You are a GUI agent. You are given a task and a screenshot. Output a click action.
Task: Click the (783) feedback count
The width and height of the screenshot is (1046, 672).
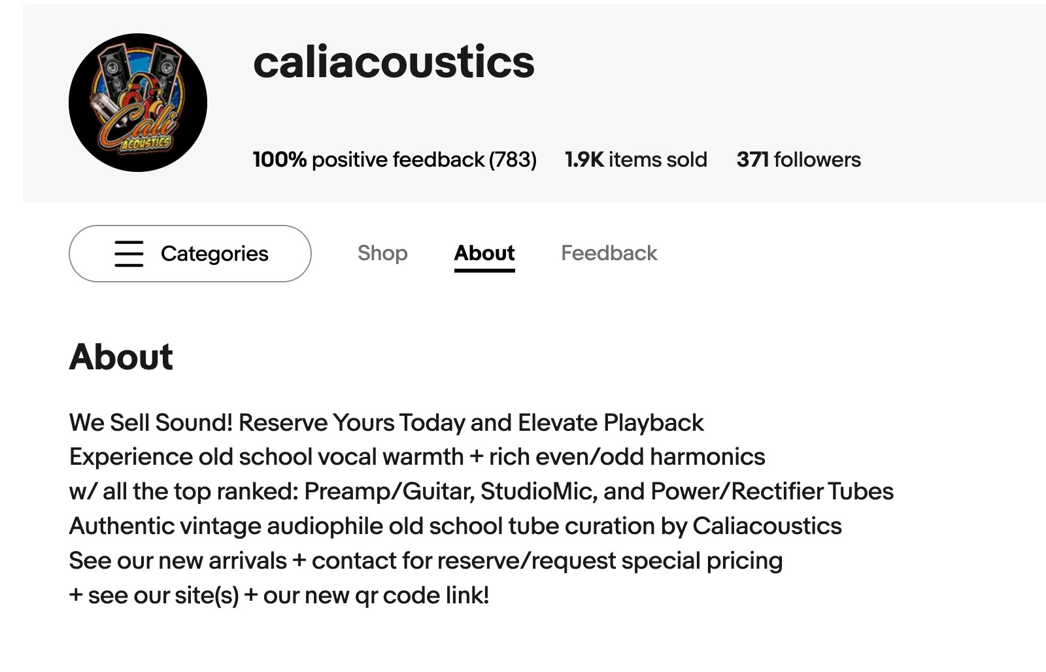coord(513,160)
